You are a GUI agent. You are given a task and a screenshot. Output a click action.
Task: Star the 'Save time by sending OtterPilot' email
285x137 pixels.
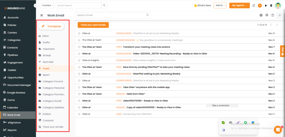click(79, 67)
